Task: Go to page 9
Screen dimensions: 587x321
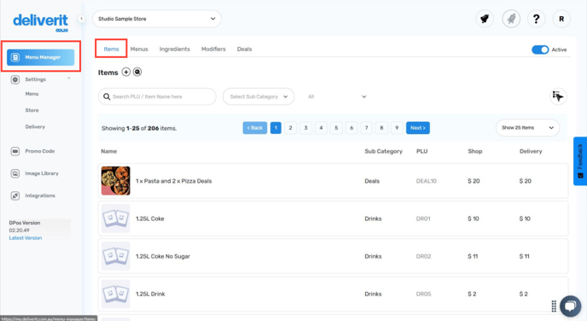Action: click(x=397, y=128)
